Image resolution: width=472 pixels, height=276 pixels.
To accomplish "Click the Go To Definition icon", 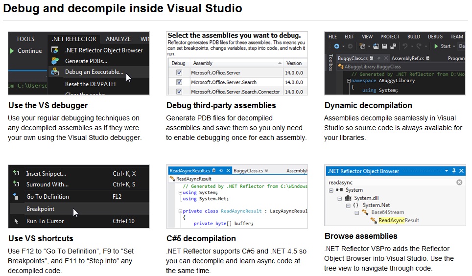I will click(x=16, y=196).
